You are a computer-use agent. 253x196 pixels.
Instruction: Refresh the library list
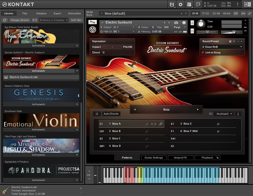pos(5,20)
